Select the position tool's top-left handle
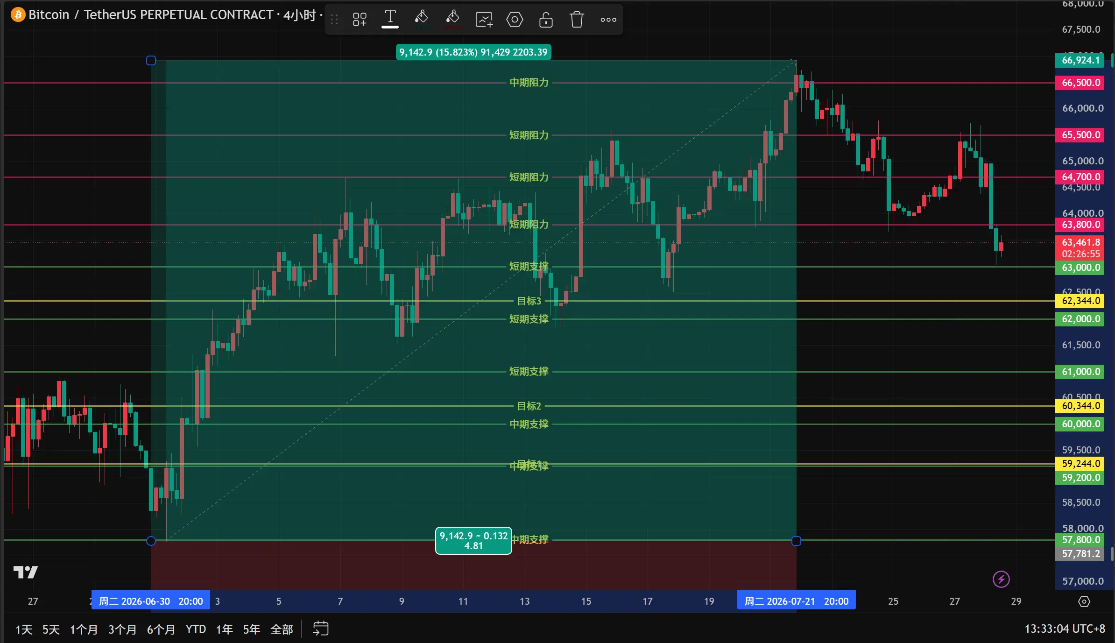 [151, 60]
